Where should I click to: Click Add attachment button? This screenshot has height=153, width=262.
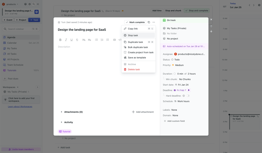pyautogui.click(x=143, y=112)
